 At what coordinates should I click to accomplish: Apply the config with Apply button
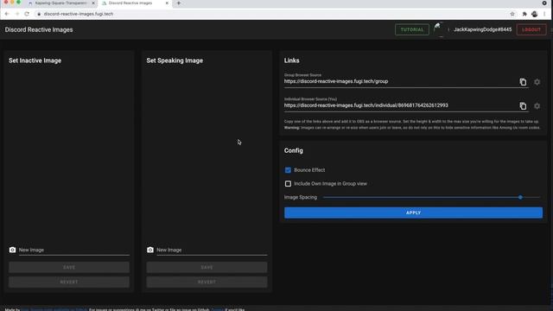[x=413, y=213]
